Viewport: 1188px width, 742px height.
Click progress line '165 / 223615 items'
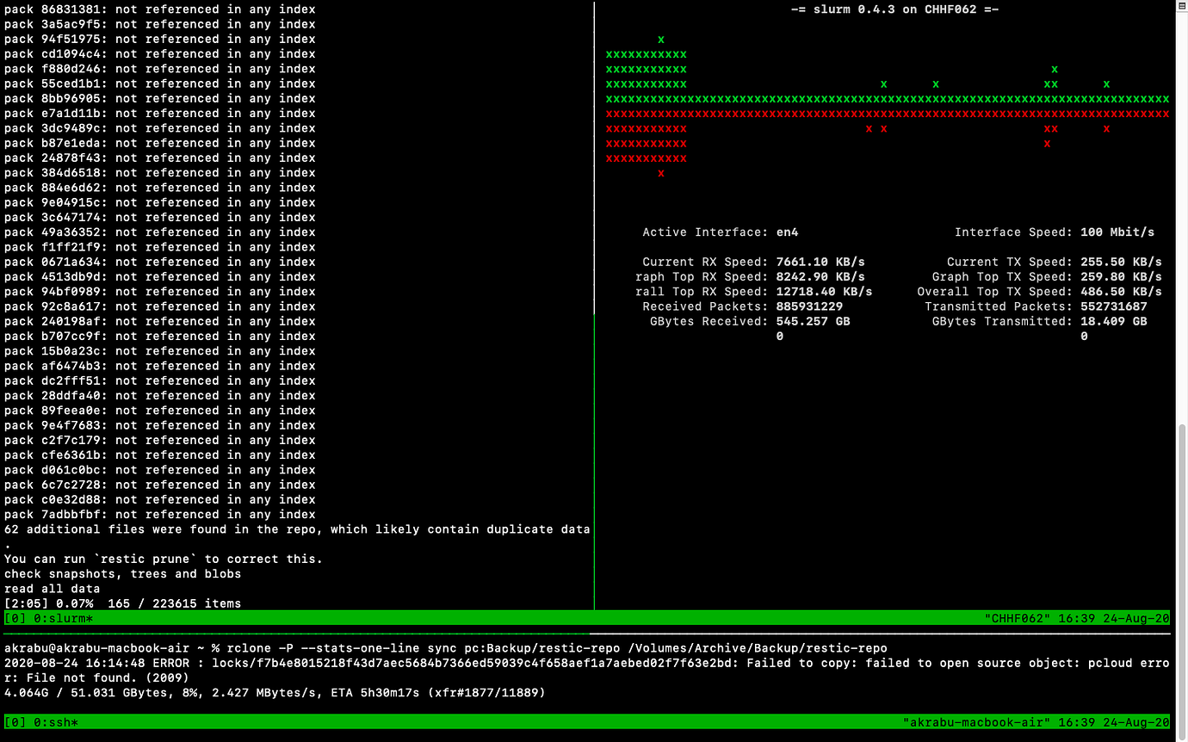123,603
